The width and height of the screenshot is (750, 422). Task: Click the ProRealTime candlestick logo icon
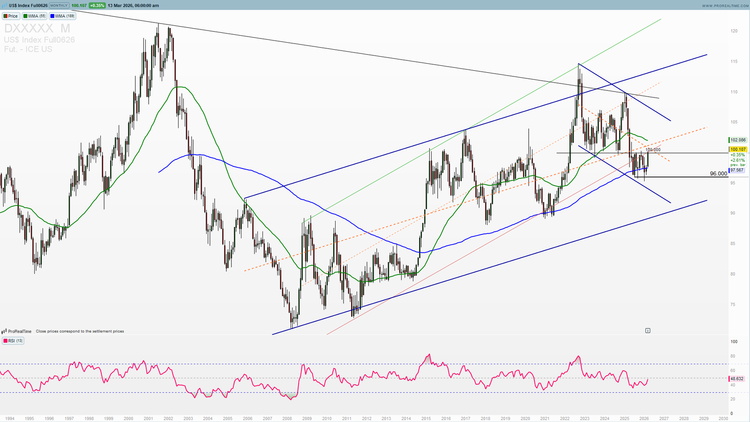pyautogui.click(x=4, y=332)
